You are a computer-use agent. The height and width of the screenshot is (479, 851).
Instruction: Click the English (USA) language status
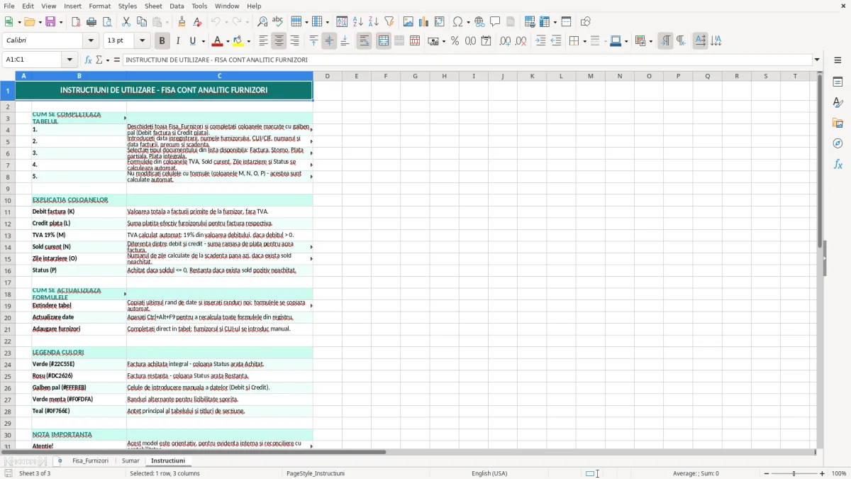coord(489,473)
